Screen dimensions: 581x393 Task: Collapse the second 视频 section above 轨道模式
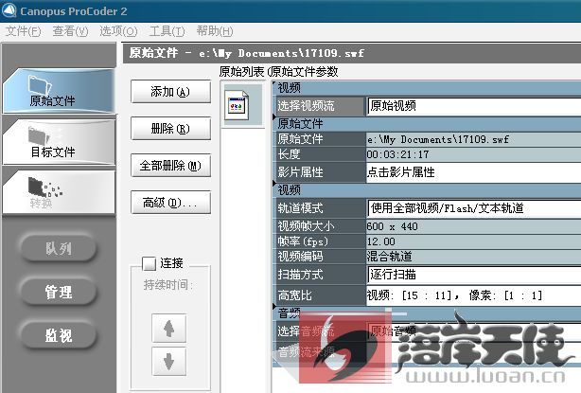pos(426,189)
